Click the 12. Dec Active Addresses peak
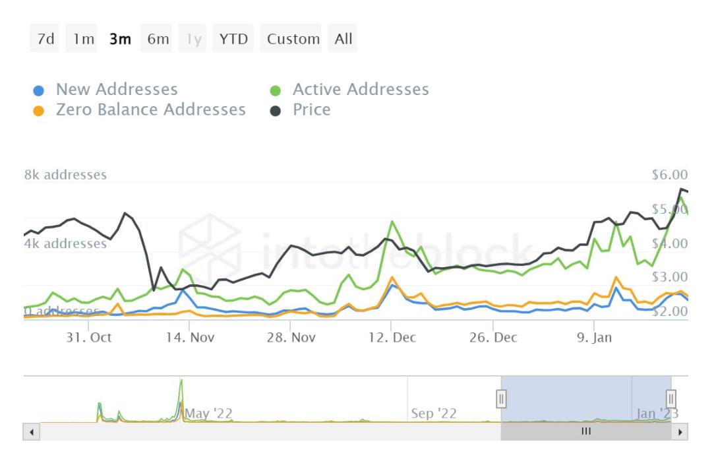The image size is (712, 475). [392, 222]
